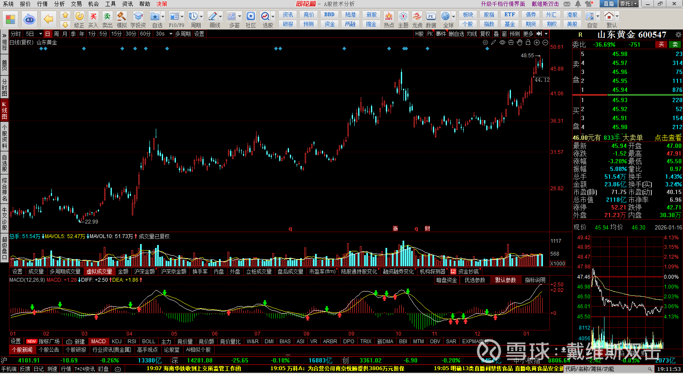The width and height of the screenshot is (683, 374).
Task: Toggle the eye visibility icon above chart
Action: [x=502, y=42]
